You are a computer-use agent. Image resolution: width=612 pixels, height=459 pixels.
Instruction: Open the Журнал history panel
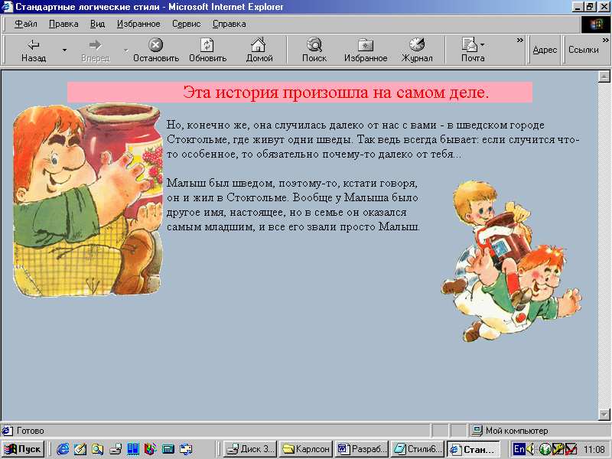click(x=417, y=50)
